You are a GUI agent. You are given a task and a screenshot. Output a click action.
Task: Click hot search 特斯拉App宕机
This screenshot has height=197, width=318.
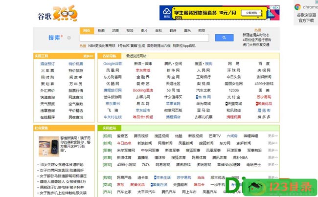[184, 46]
